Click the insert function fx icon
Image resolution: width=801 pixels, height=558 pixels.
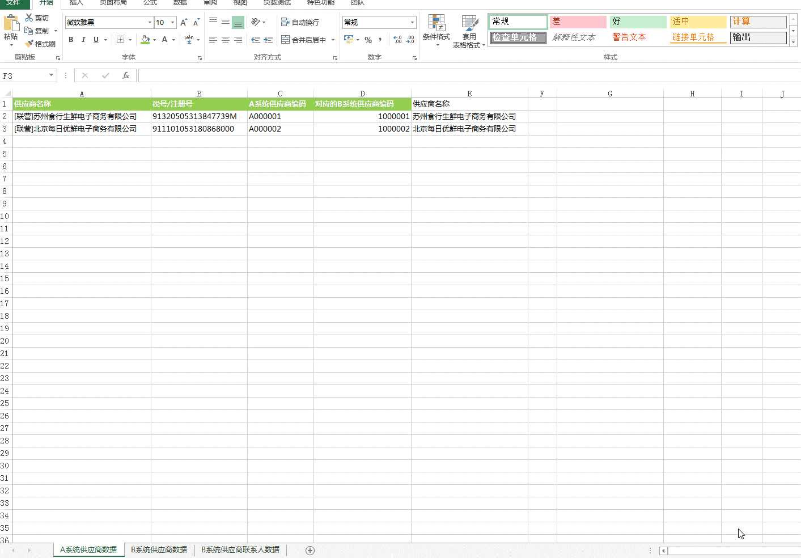coord(126,75)
